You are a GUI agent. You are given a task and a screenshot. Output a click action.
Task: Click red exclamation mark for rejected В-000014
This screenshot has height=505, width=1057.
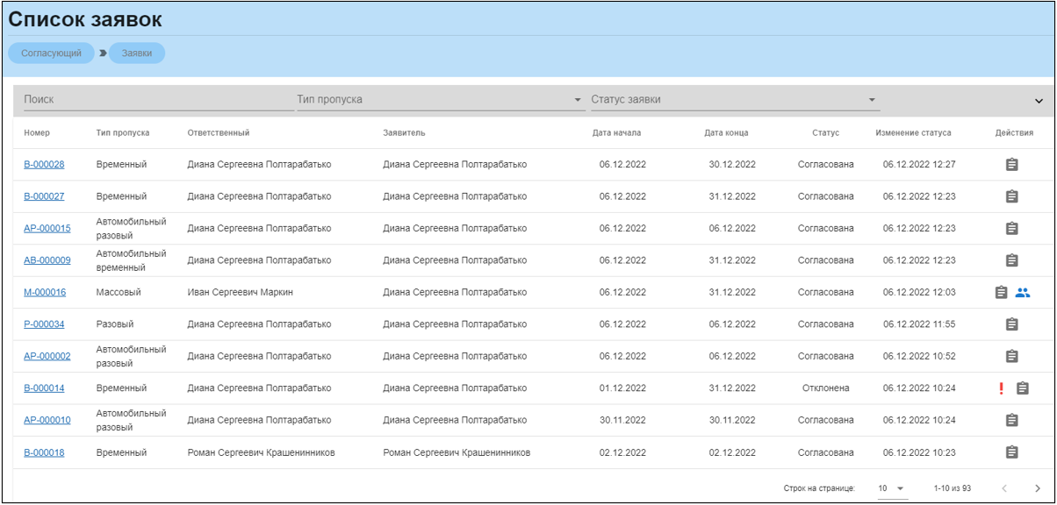pyautogui.click(x=1001, y=388)
